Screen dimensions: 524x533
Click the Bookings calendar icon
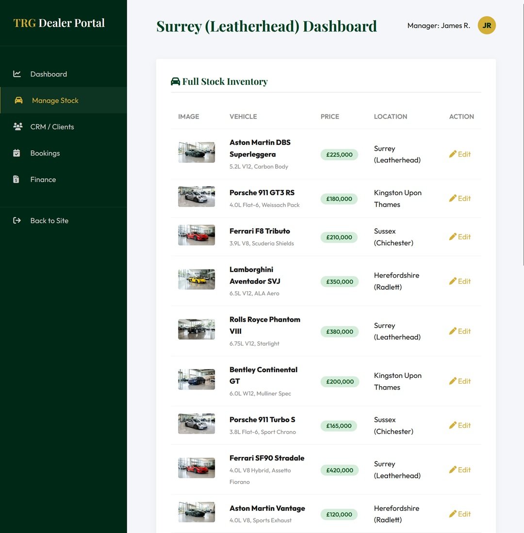tap(16, 153)
